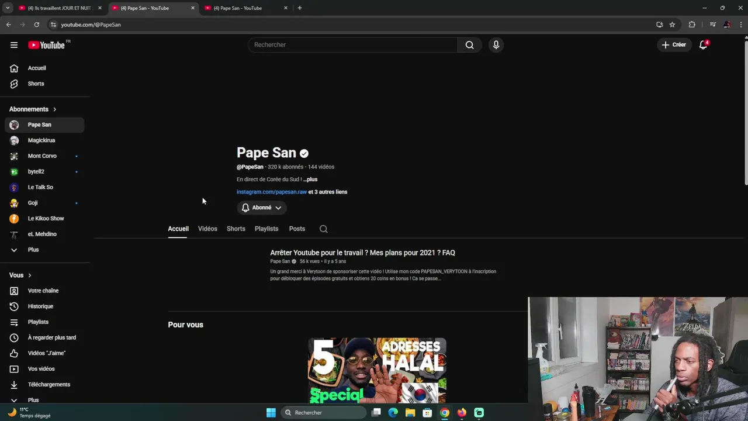This screenshot has width=748, height=421.
Task: Reload the page
Action: 36,25
